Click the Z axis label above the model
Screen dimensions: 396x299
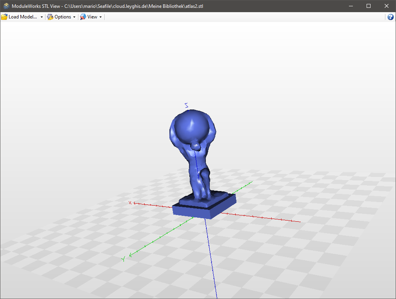(x=187, y=105)
